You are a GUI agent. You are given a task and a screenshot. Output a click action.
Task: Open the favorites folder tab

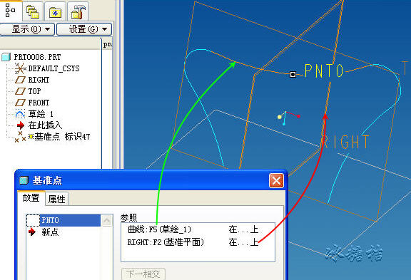55,11
